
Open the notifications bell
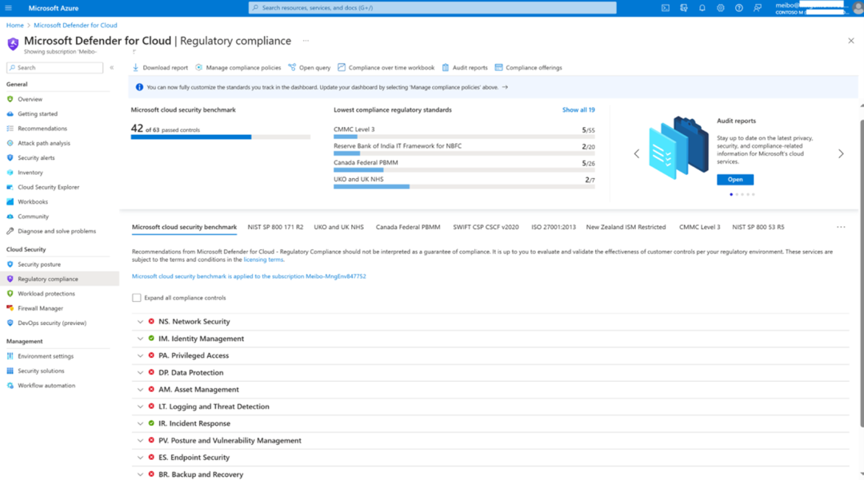pyautogui.click(x=702, y=8)
